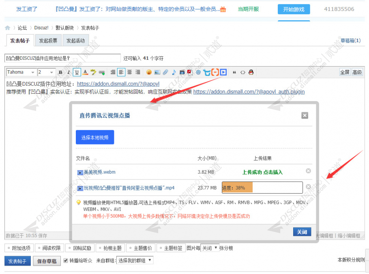Image resolution: width=369 pixels, height=274 pixels.
Task: Expand the 主题售价 section
Action: 140,248
